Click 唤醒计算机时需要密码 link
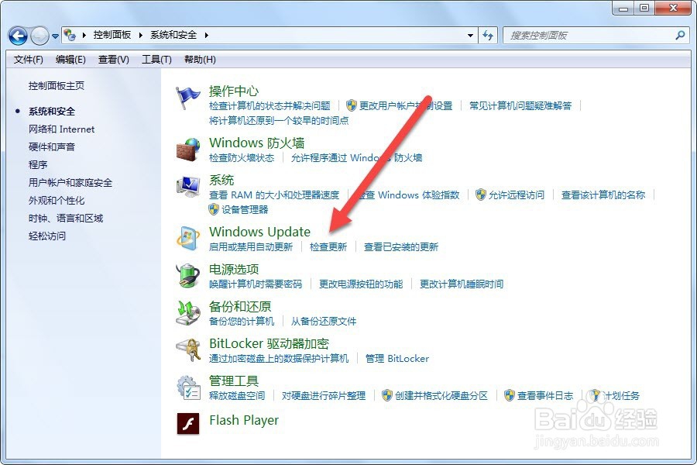The image size is (697, 465). (256, 284)
